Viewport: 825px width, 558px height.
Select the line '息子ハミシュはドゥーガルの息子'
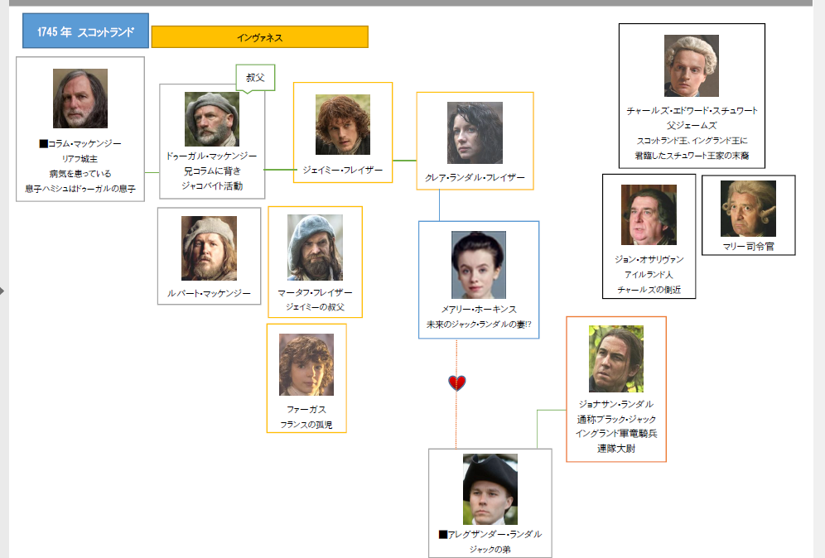coord(80,188)
